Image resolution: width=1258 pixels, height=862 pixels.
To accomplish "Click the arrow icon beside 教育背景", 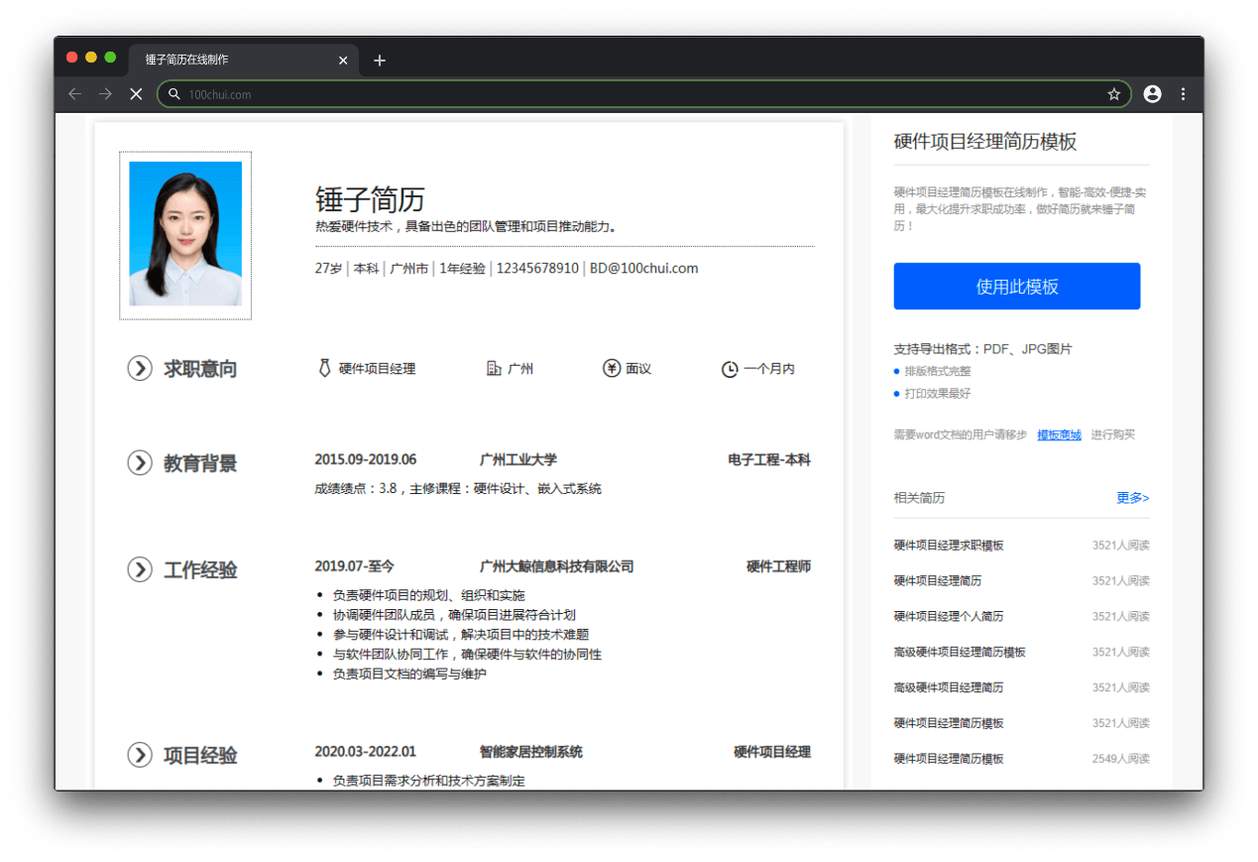I will (x=140, y=462).
